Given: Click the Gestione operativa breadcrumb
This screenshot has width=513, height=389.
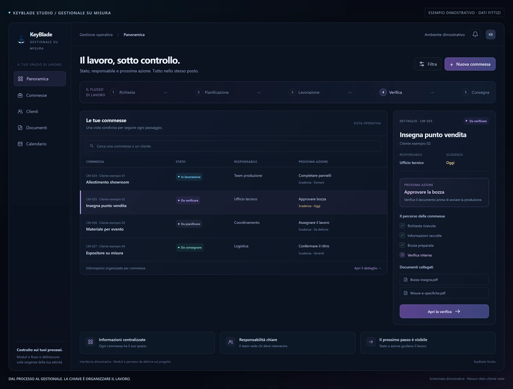Looking at the screenshot, I should (x=96, y=35).
